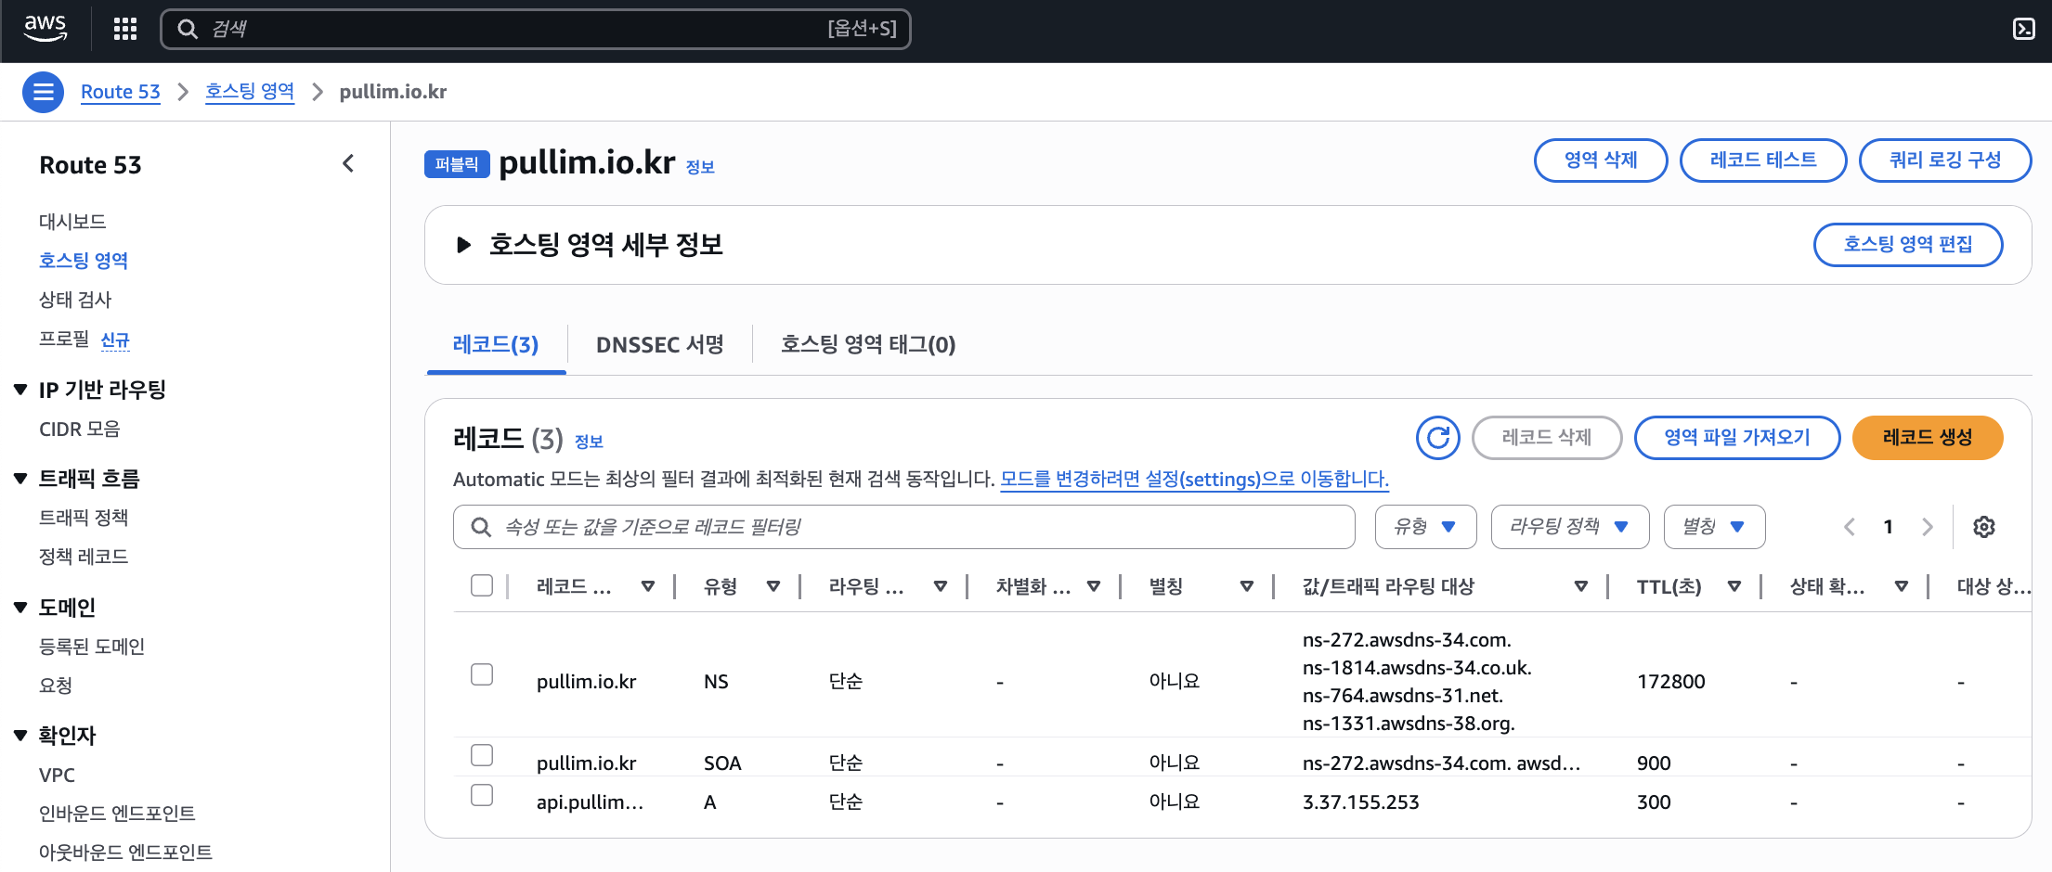Sort by record name column
Image resolution: width=2052 pixels, height=872 pixels.
tap(648, 586)
